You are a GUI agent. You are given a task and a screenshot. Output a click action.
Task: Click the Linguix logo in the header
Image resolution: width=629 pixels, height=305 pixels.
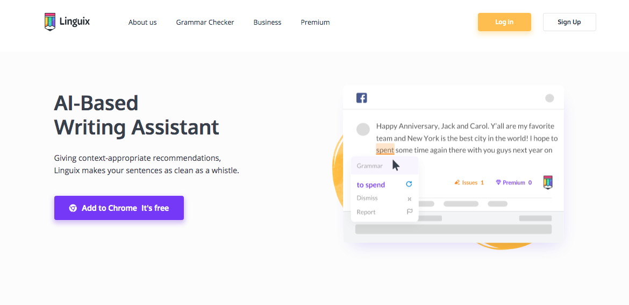[67, 22]
